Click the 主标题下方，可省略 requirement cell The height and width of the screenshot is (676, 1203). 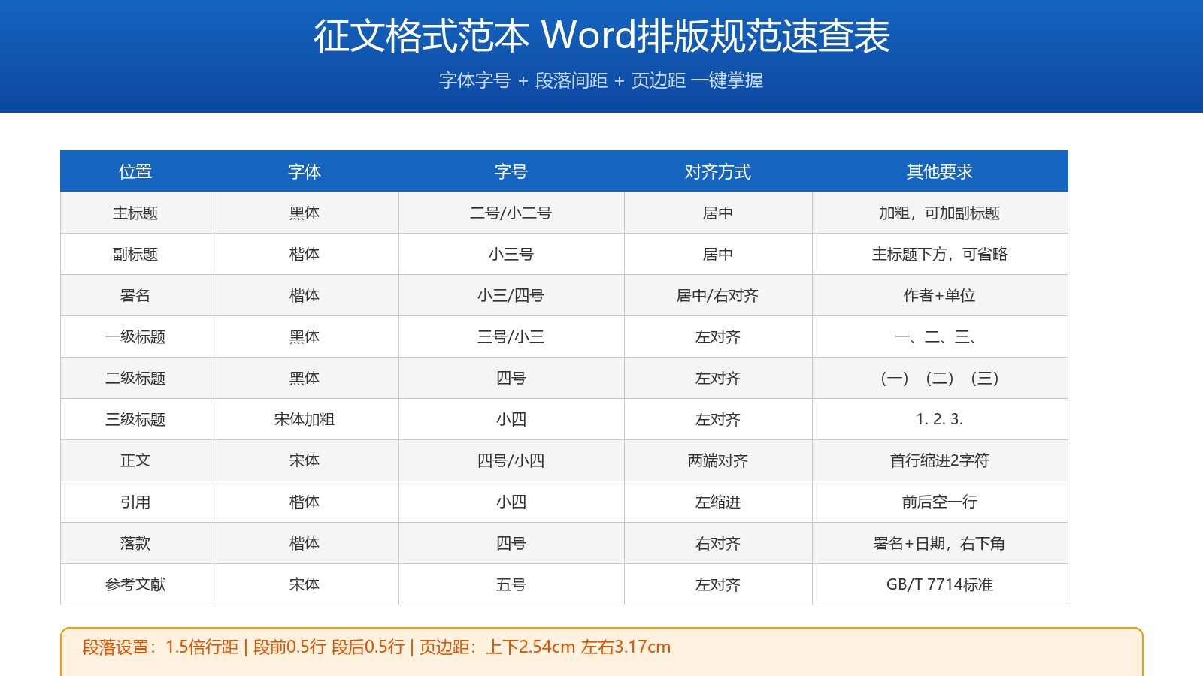(x=940, y=254)
